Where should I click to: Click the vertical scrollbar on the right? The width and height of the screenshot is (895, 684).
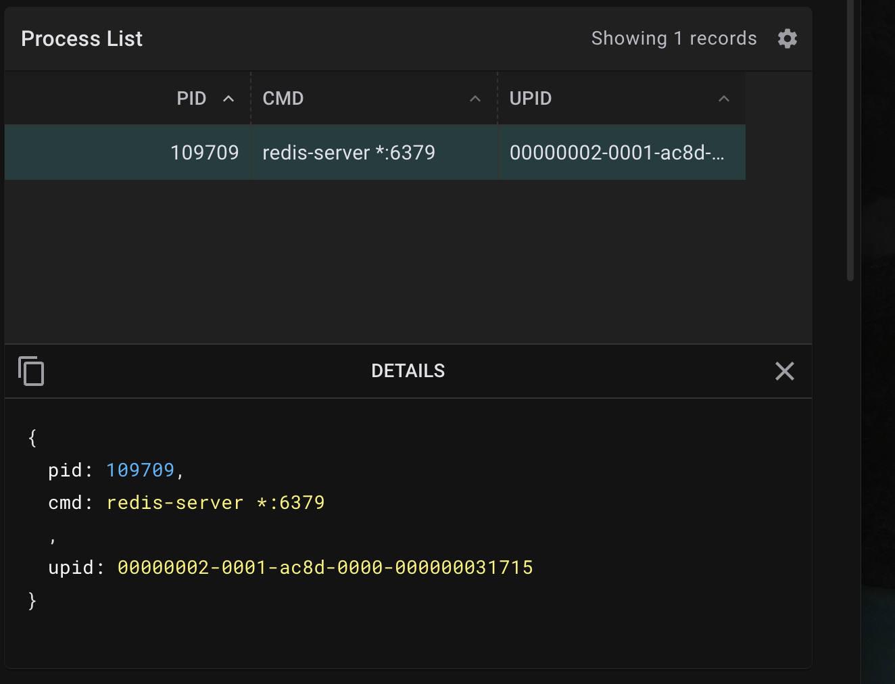coord(850,140)
